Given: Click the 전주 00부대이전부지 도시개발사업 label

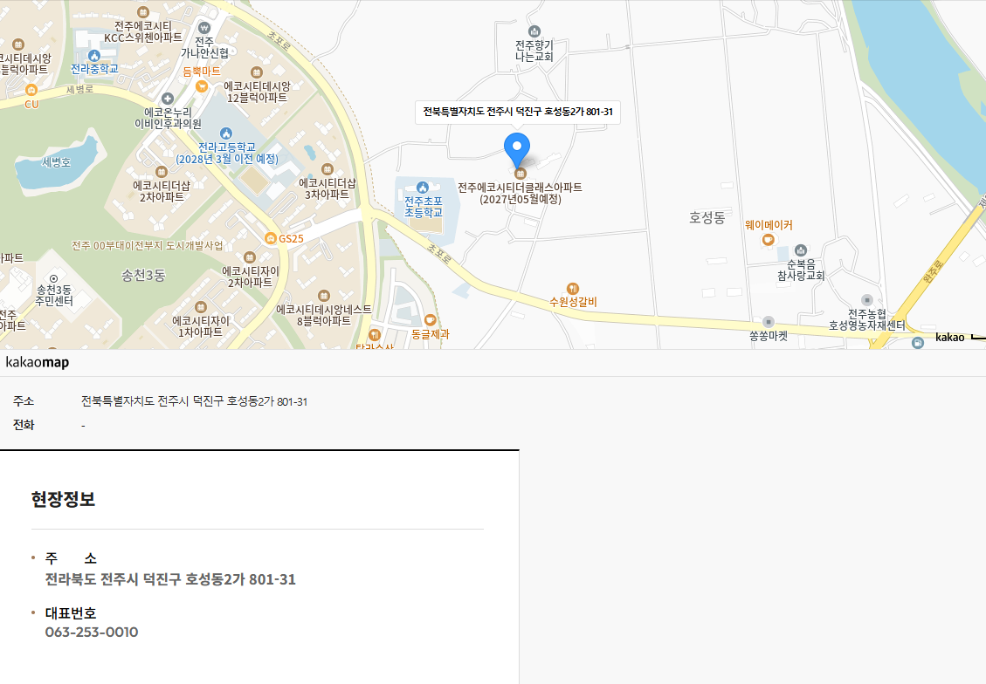Looking at the screenshot, I should [x=147, y=245].
